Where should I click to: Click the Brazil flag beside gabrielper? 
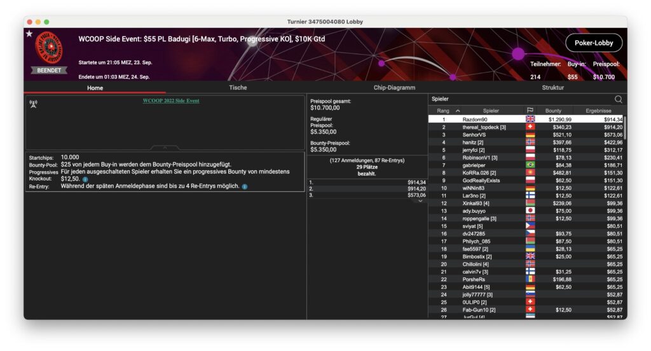click(x=530, y=165)
